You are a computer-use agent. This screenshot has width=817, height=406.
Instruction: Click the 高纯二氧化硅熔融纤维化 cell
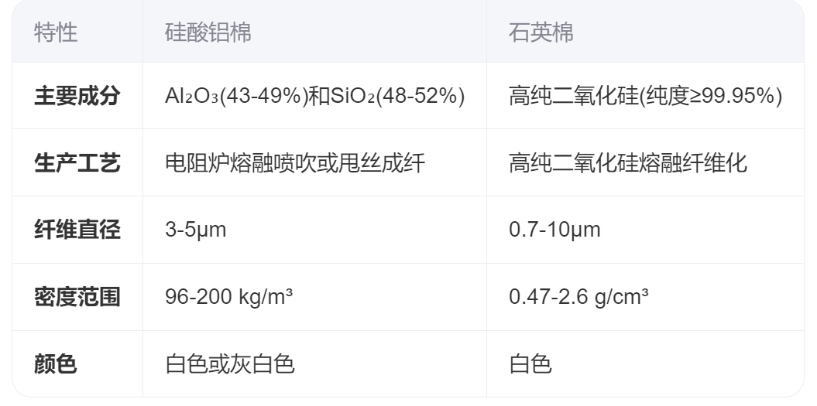point(628,163)
